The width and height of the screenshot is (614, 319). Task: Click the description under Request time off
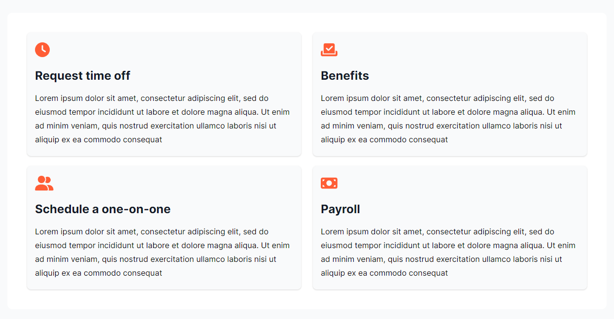(163, 119)
